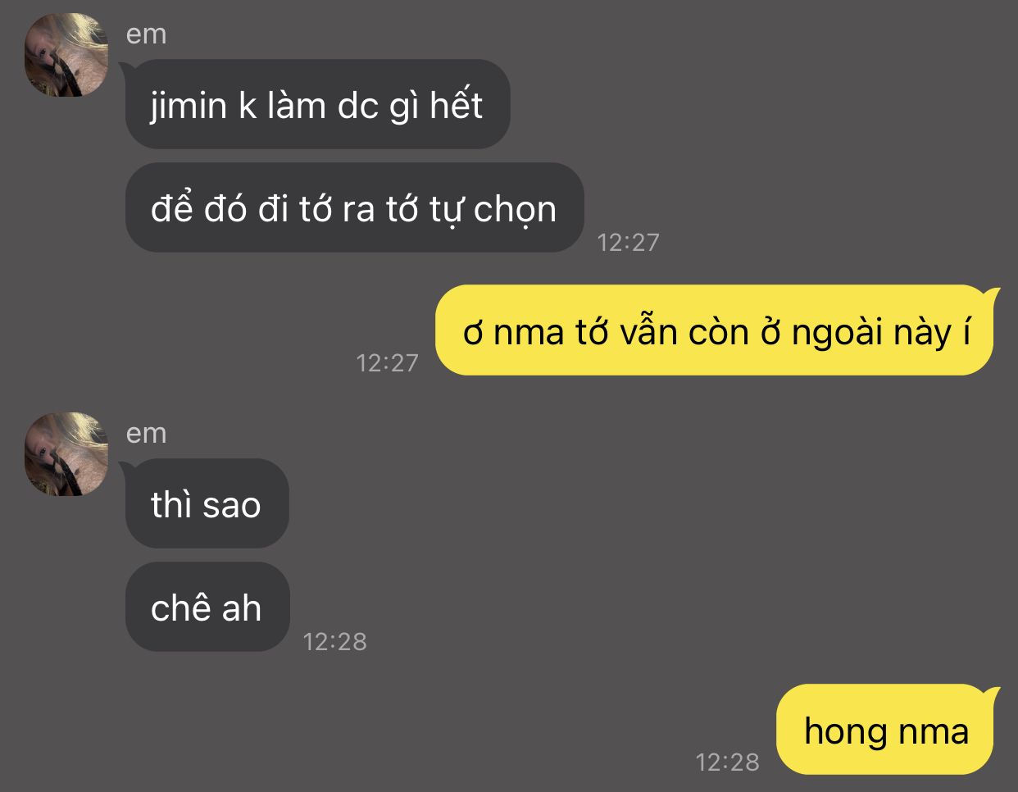The width and height of the screenshot is (1018, 792).
Task: Select the yellow hong nma bubble
Action: 887,729
